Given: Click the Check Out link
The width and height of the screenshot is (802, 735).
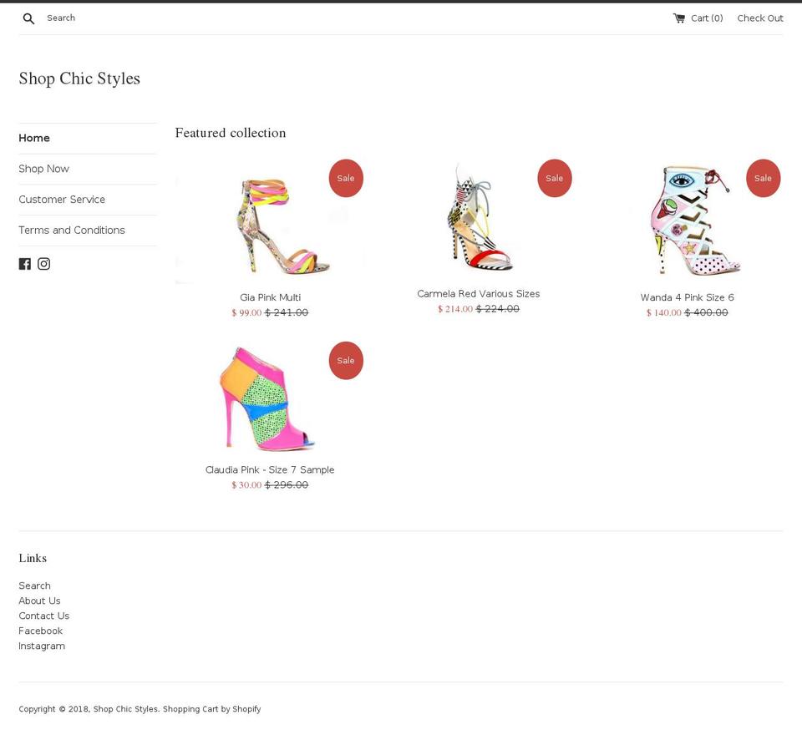Looking at the screenshot, I should pyautogui.click(x=760, y=18).
